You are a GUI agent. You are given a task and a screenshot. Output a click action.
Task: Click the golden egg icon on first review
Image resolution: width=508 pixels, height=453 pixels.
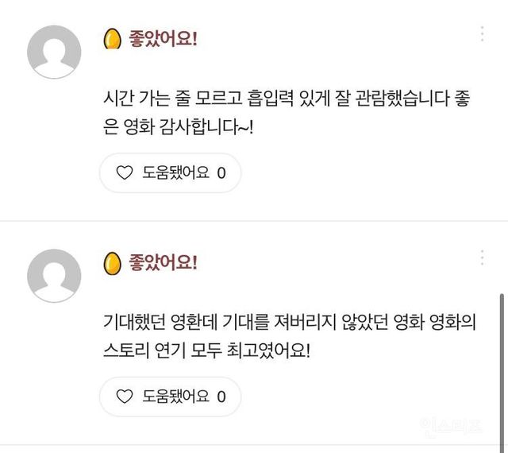(112, 39)
